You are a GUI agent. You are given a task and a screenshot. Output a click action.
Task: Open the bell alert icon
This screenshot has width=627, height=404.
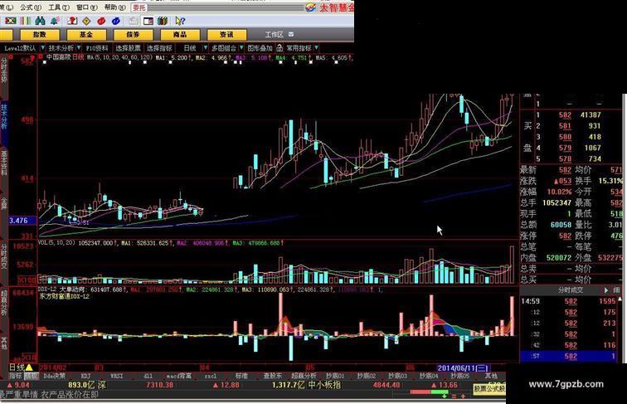point(55,21)
